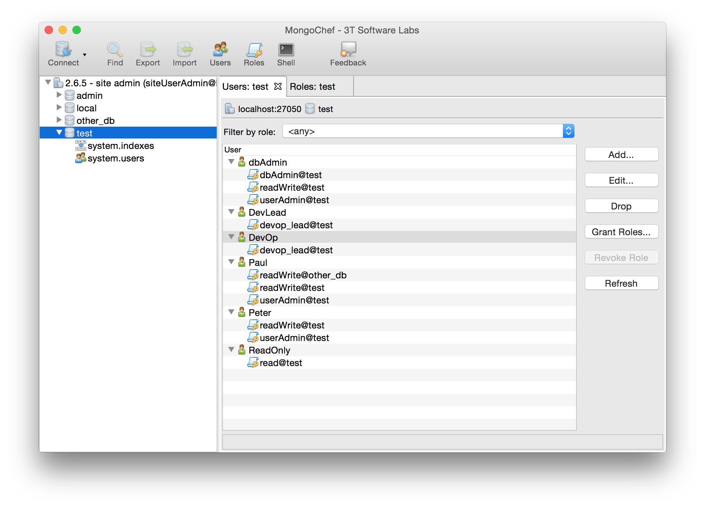Select the Peter user icon
Viewport: 705px width, 508px height.
242,312
